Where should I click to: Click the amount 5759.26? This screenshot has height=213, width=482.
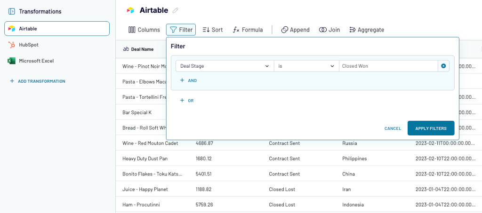coord(204,205)
